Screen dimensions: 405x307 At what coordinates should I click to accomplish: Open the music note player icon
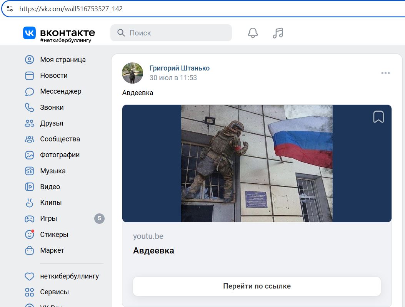[278, 33]
